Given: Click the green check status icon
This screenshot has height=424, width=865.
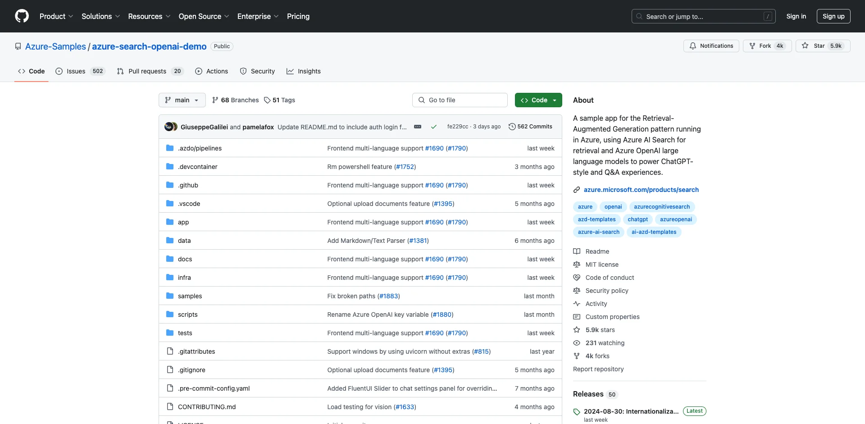Looking at the screenshot, I should click(433, 127).
